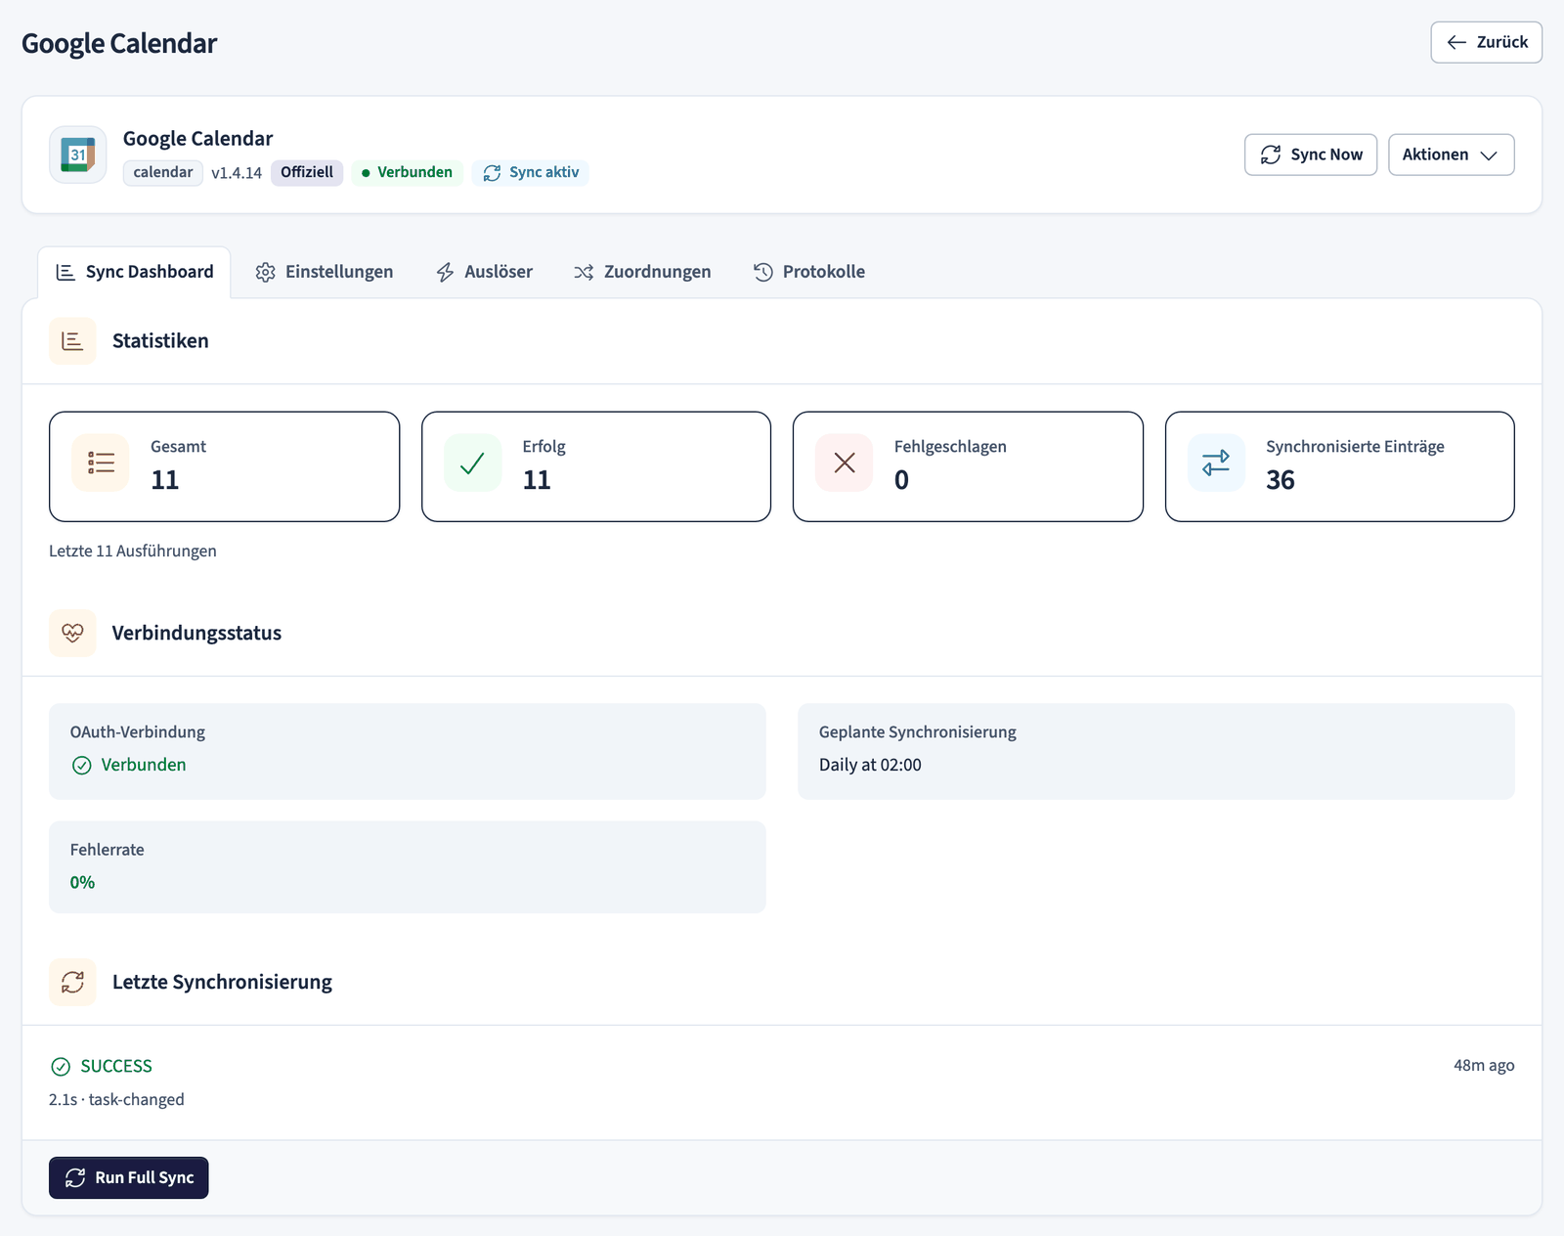Image resolution: width=1564 pixels, height=1236 pixels.
Task: Click the Einstellungen gear icon
Action: (x=265, y=272)
